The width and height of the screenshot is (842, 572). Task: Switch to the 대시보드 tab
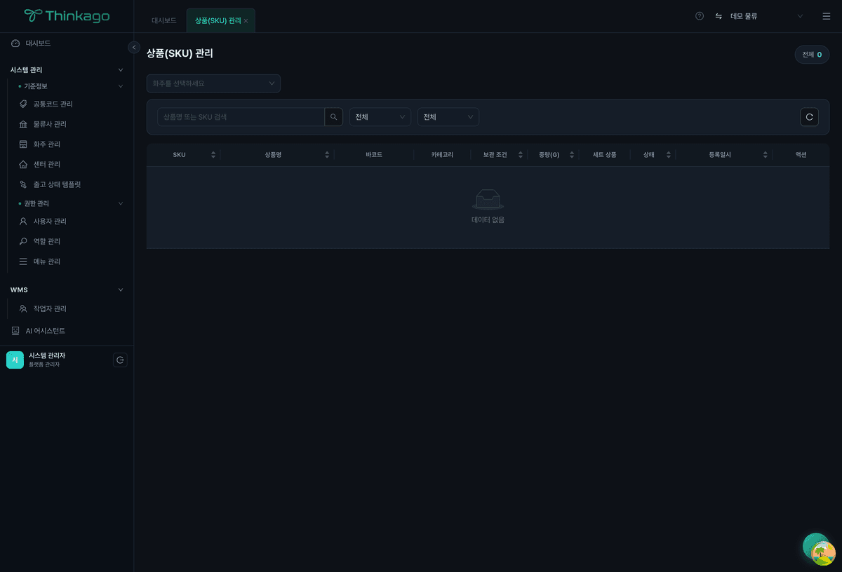164,21
